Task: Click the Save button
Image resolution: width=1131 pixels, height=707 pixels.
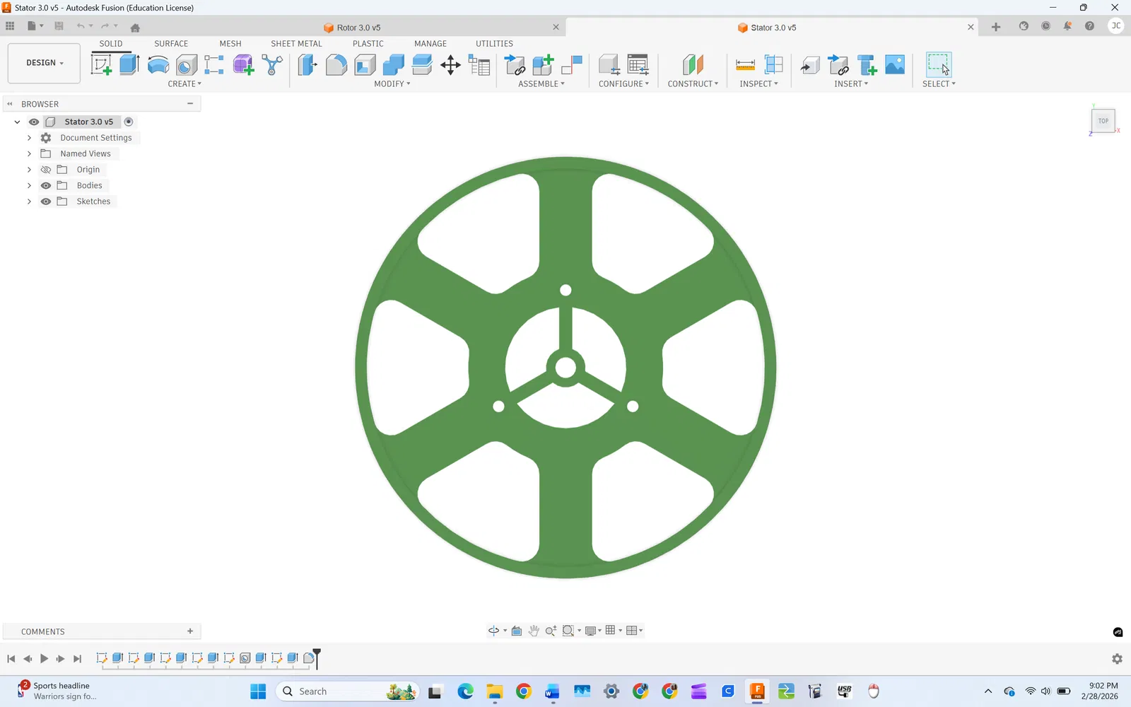Action: point(59,26)
